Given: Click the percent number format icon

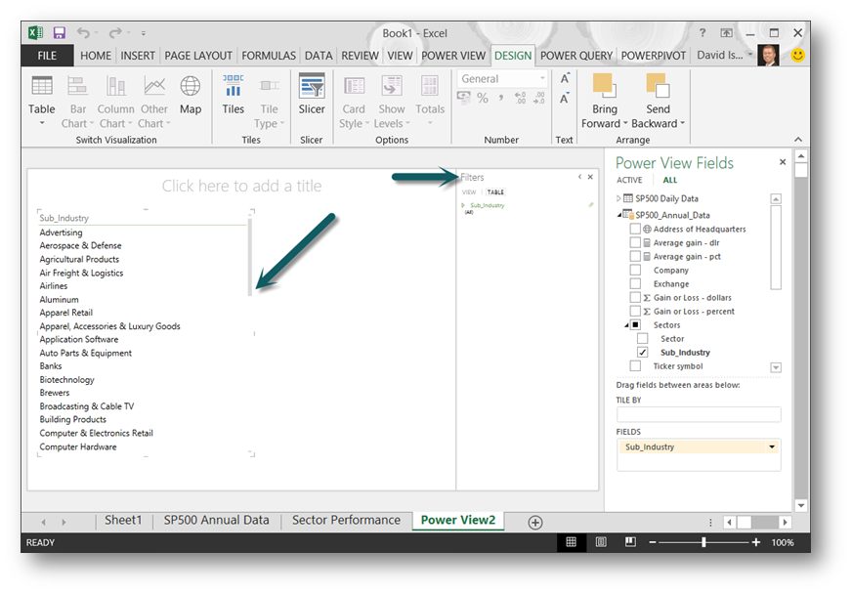Looking at the screenshot, I should pos(483,98).
